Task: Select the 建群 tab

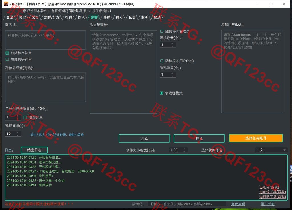Action: tap(94, 17)
